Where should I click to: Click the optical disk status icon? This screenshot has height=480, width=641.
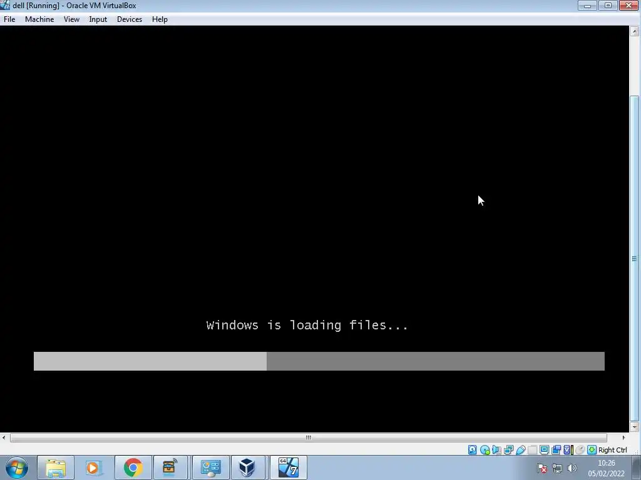485,450
